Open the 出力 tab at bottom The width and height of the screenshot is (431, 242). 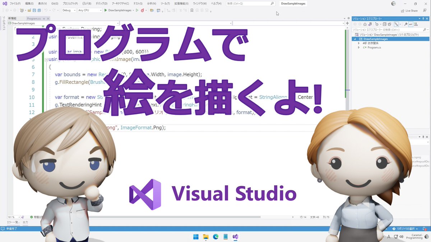[26, 223]
